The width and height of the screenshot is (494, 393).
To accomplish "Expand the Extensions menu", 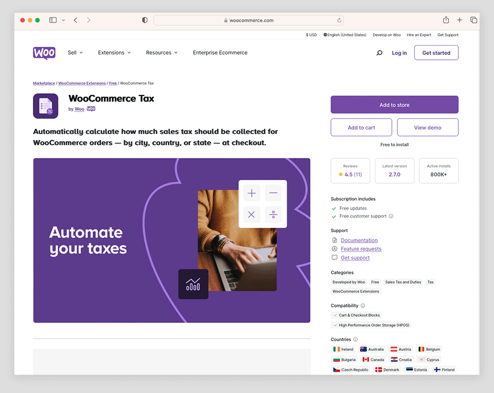I will pyautogui.click(x=114, y=53).
